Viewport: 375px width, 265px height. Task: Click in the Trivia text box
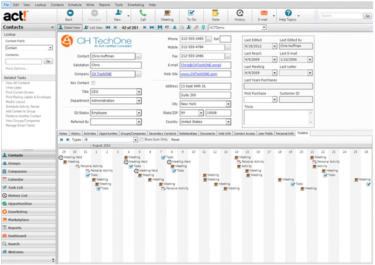tap(278, 118)
